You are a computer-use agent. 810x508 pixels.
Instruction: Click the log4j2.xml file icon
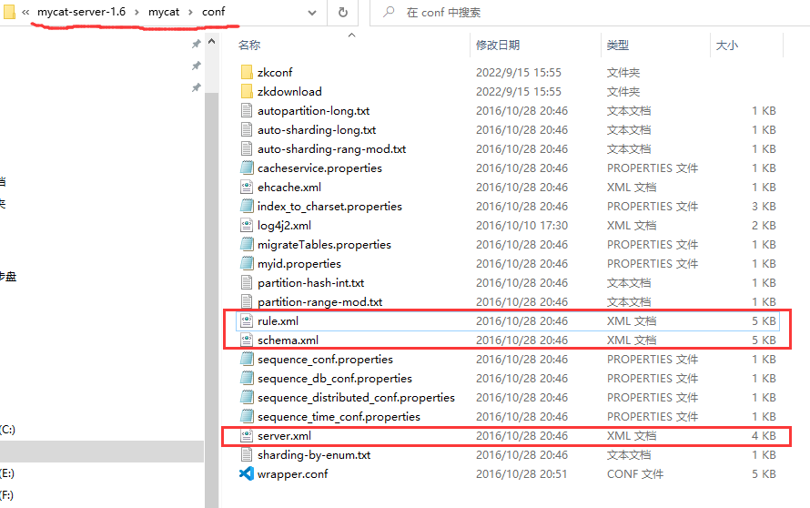point(246,225)
